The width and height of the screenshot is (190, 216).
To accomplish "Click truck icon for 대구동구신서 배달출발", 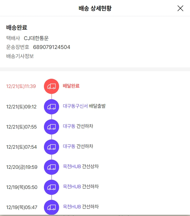I will point(51,107).
